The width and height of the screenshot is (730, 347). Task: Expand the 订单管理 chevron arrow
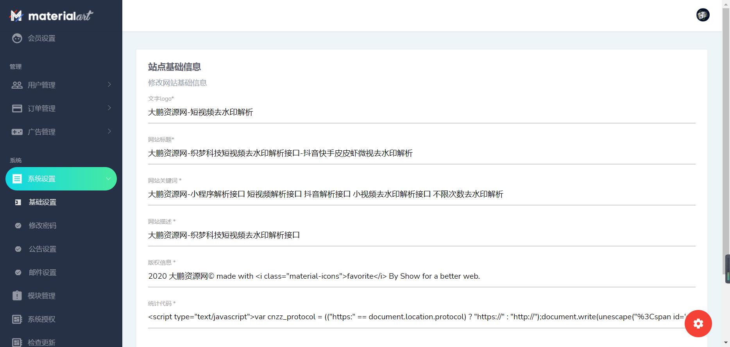109,108
